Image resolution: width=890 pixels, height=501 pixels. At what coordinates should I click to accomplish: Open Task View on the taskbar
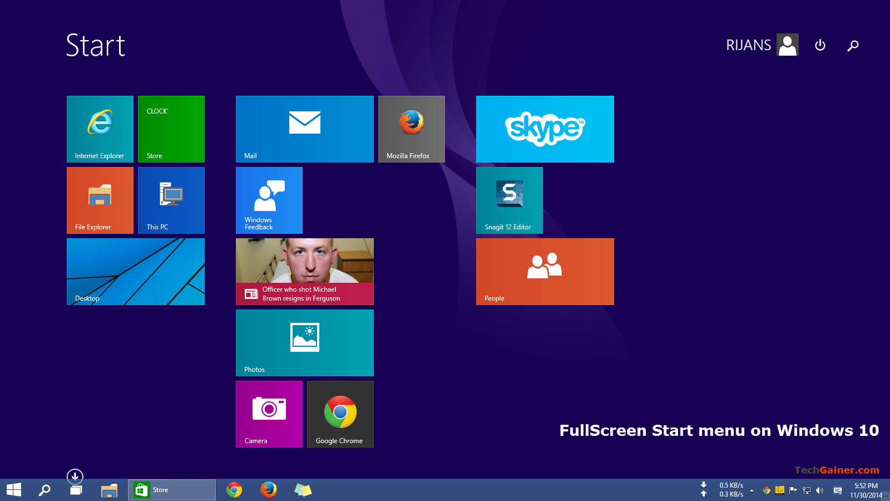pyautogui.click(x=75, y=490)
